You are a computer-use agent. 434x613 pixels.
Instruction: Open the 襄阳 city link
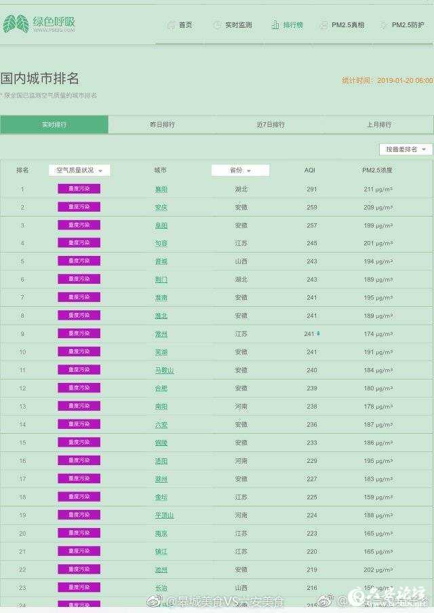[161, 189]
